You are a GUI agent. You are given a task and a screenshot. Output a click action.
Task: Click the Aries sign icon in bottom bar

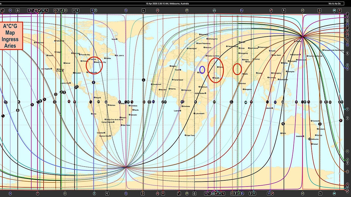(37, 193)
